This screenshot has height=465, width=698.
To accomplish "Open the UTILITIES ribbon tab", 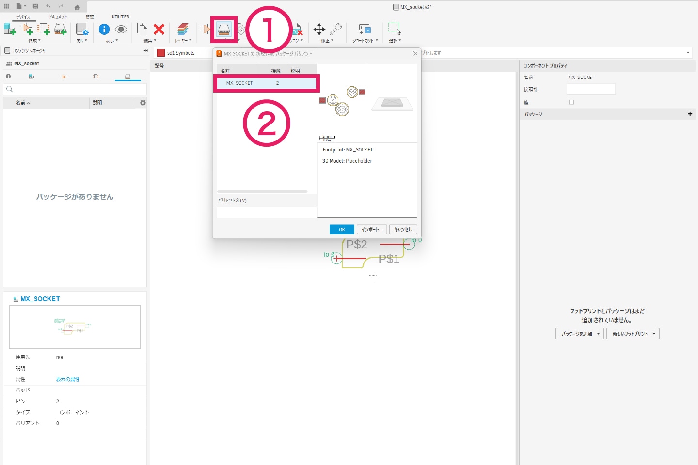I will pos(121,17).
